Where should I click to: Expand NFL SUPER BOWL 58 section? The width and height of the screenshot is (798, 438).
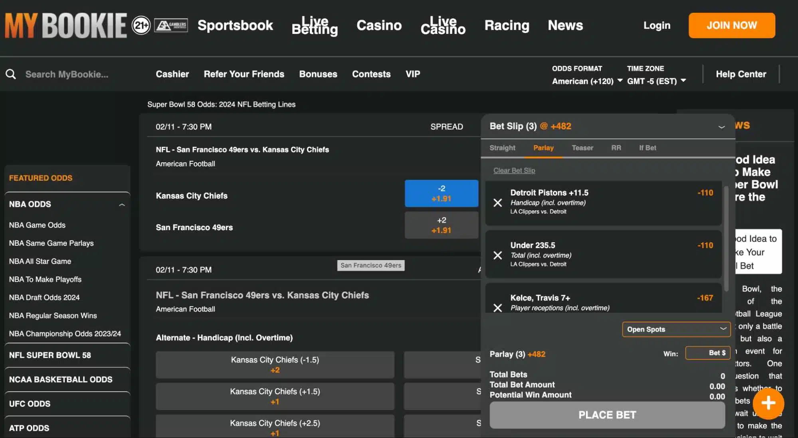click(67, 355)
